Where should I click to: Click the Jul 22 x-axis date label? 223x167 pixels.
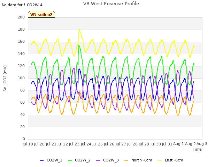63,144
